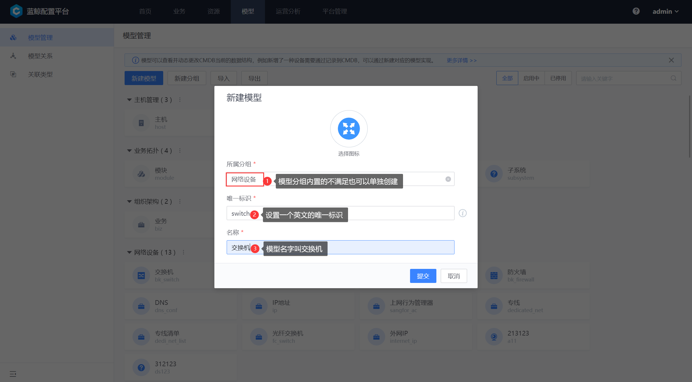Click the 防火墙 bk_firewall model icon
Image resolution: width=692 pixels, height=382 pixels.
pos(494,276)
